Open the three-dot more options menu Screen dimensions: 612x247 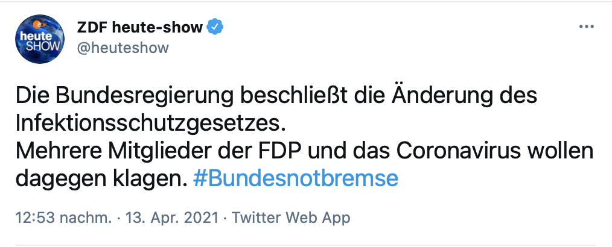(x=587, y=28)
